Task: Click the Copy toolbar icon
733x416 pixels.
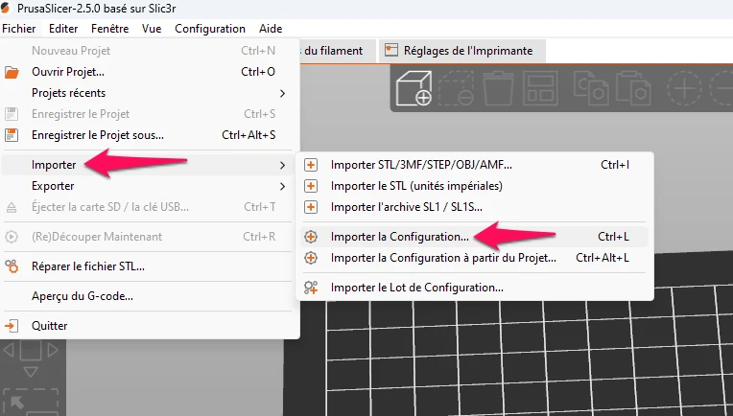Action: tap(591, 88)
